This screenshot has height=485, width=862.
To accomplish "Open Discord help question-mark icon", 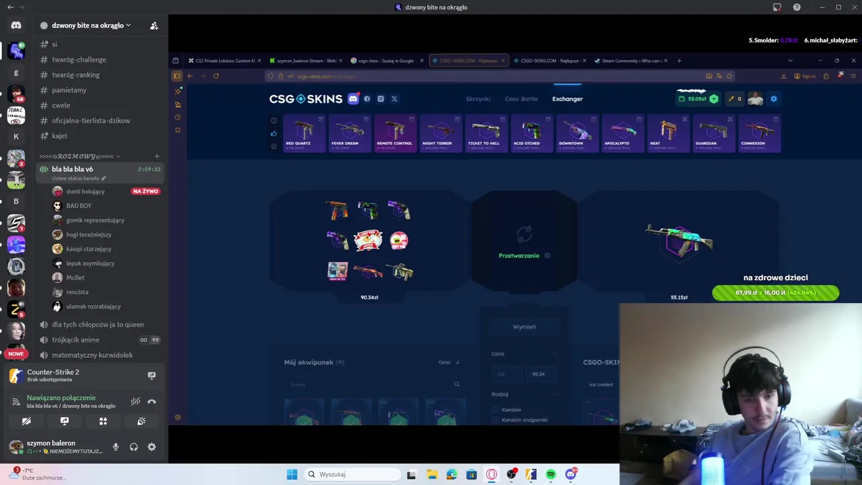I will 797,7.
